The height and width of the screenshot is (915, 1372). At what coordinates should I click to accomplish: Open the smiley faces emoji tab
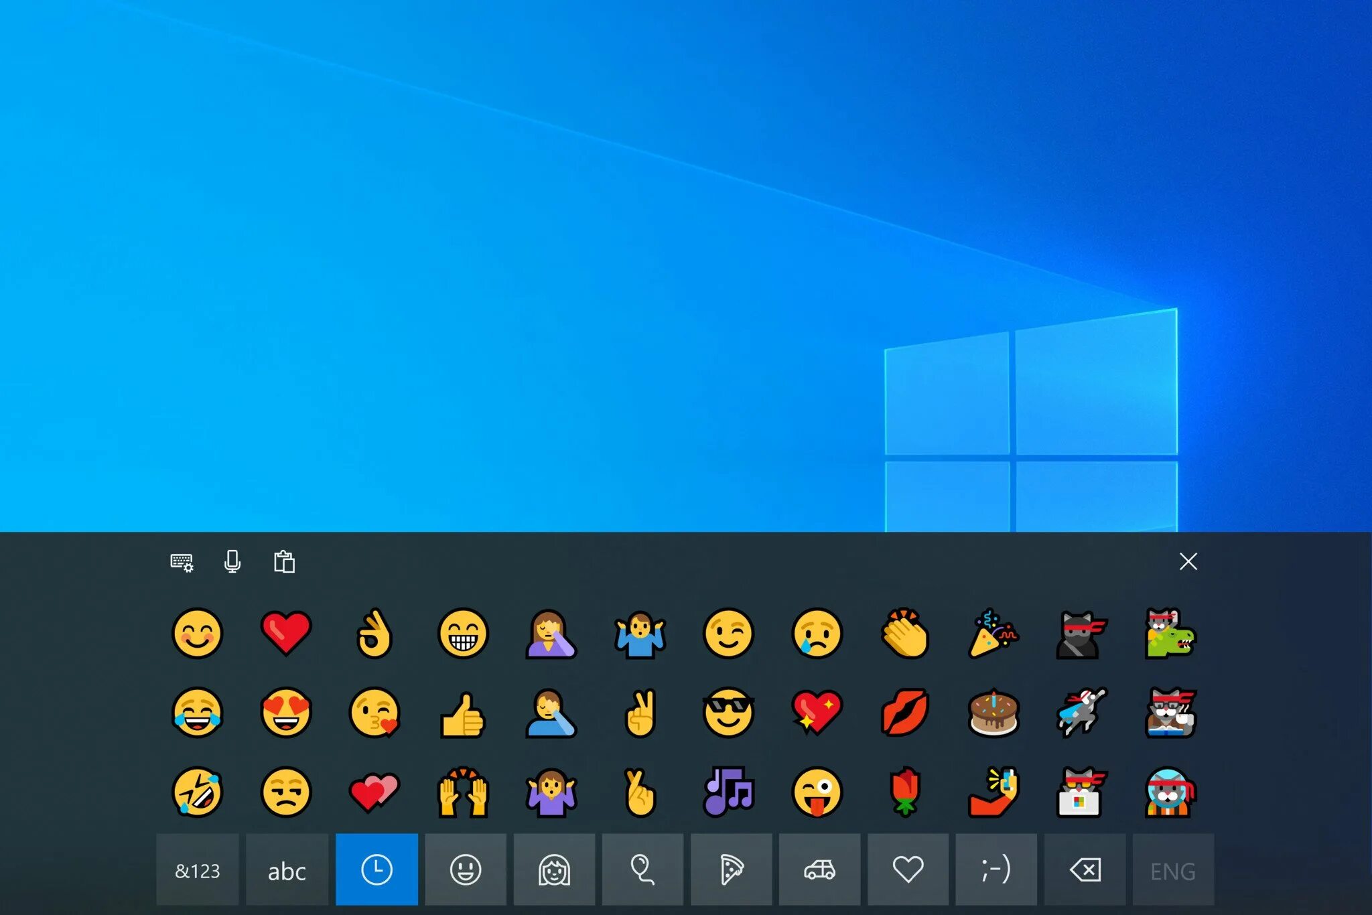(x=465, y=870)
